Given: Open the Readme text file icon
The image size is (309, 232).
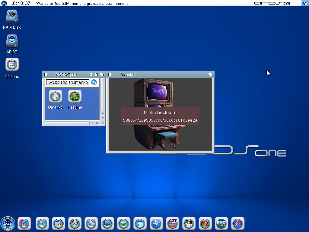Looking at the screenshot, I should coord(75,97).
